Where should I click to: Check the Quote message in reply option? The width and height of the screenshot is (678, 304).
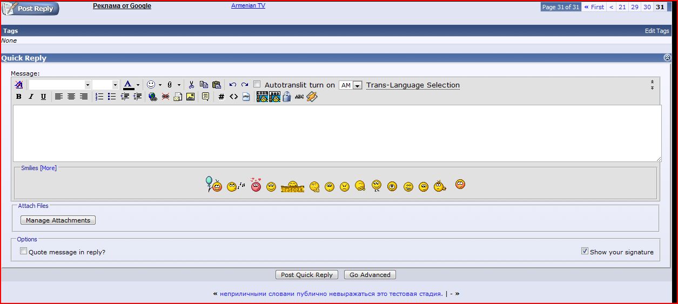tap(23, 251)
